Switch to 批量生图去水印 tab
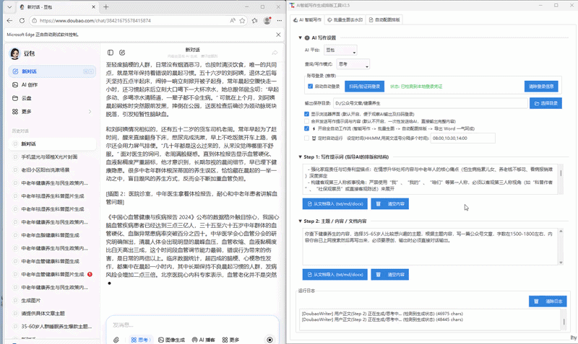578x344 pixels. (345, 20)
